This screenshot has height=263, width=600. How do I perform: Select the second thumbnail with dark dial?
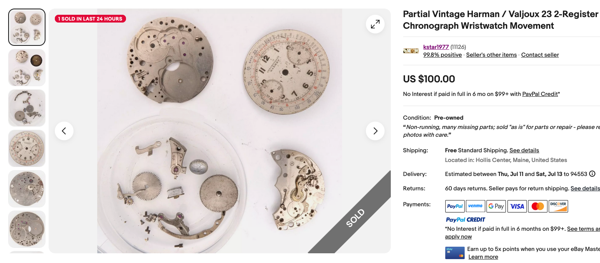(27, 68)
